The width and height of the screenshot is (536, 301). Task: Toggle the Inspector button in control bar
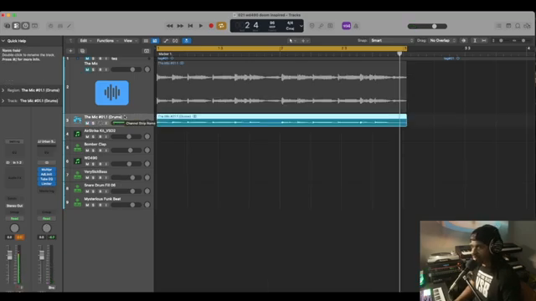coord(16,26)
